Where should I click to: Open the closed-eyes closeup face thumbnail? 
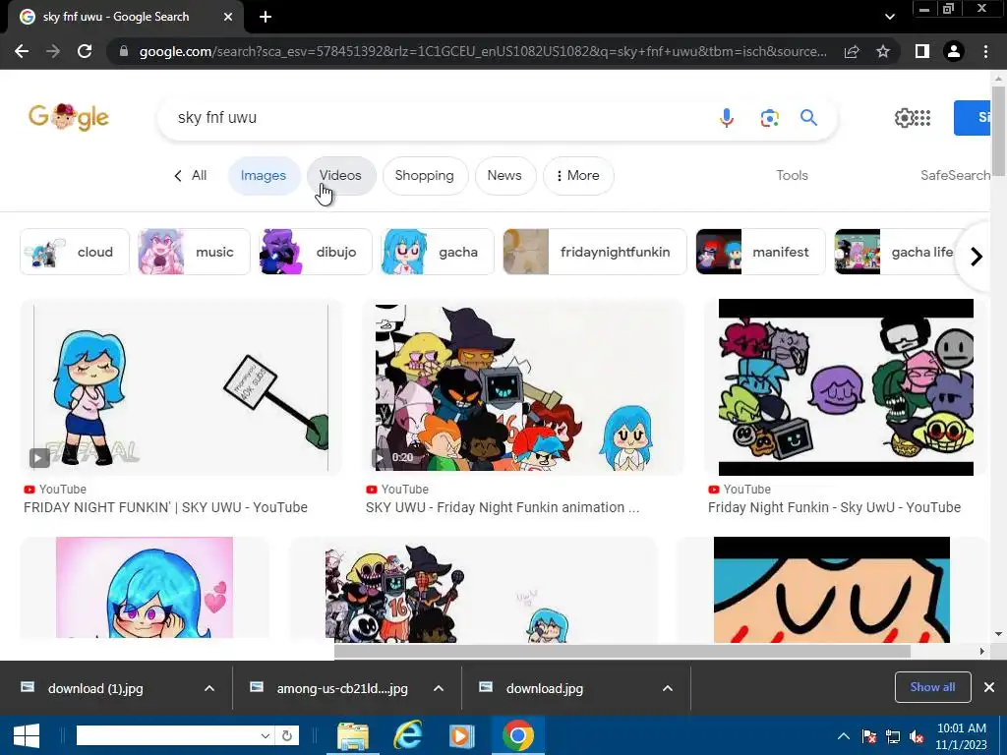click(x=832, y=590)
